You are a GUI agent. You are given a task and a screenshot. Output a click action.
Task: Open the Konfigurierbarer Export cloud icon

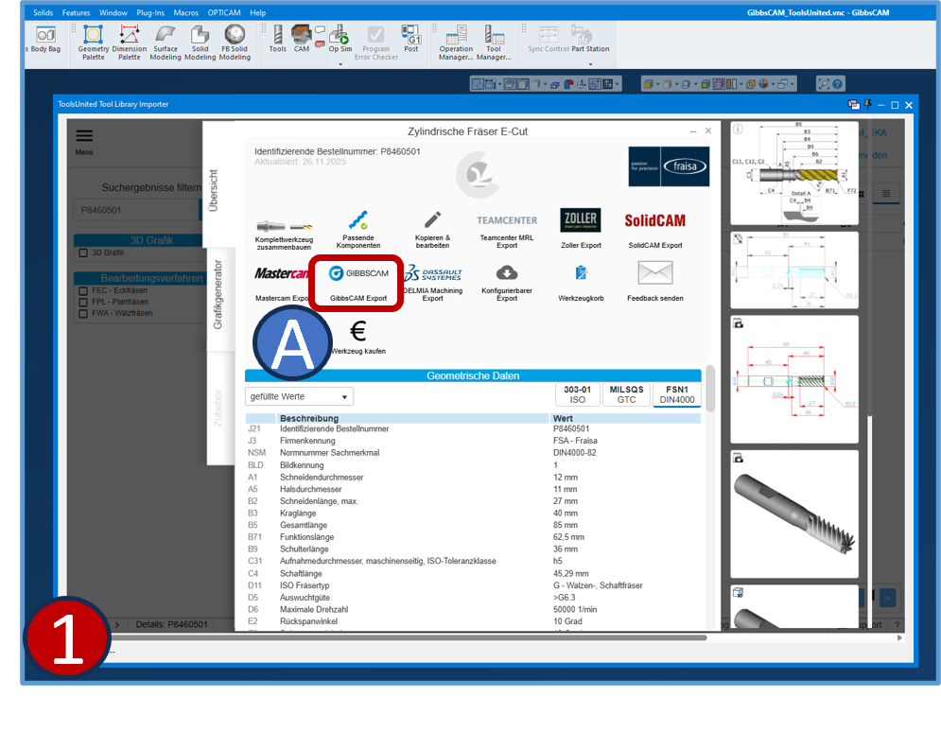click(x=507, y=273)
